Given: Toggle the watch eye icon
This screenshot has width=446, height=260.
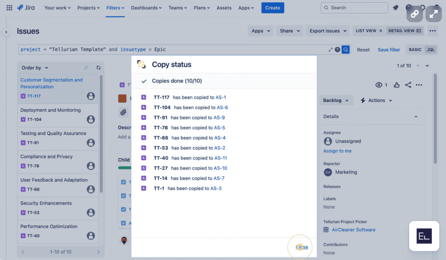Looking at the screenshot, I should [x=379, y=85].
